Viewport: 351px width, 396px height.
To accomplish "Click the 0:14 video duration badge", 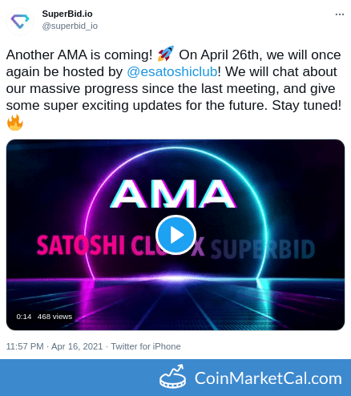I will click(24, 317).
